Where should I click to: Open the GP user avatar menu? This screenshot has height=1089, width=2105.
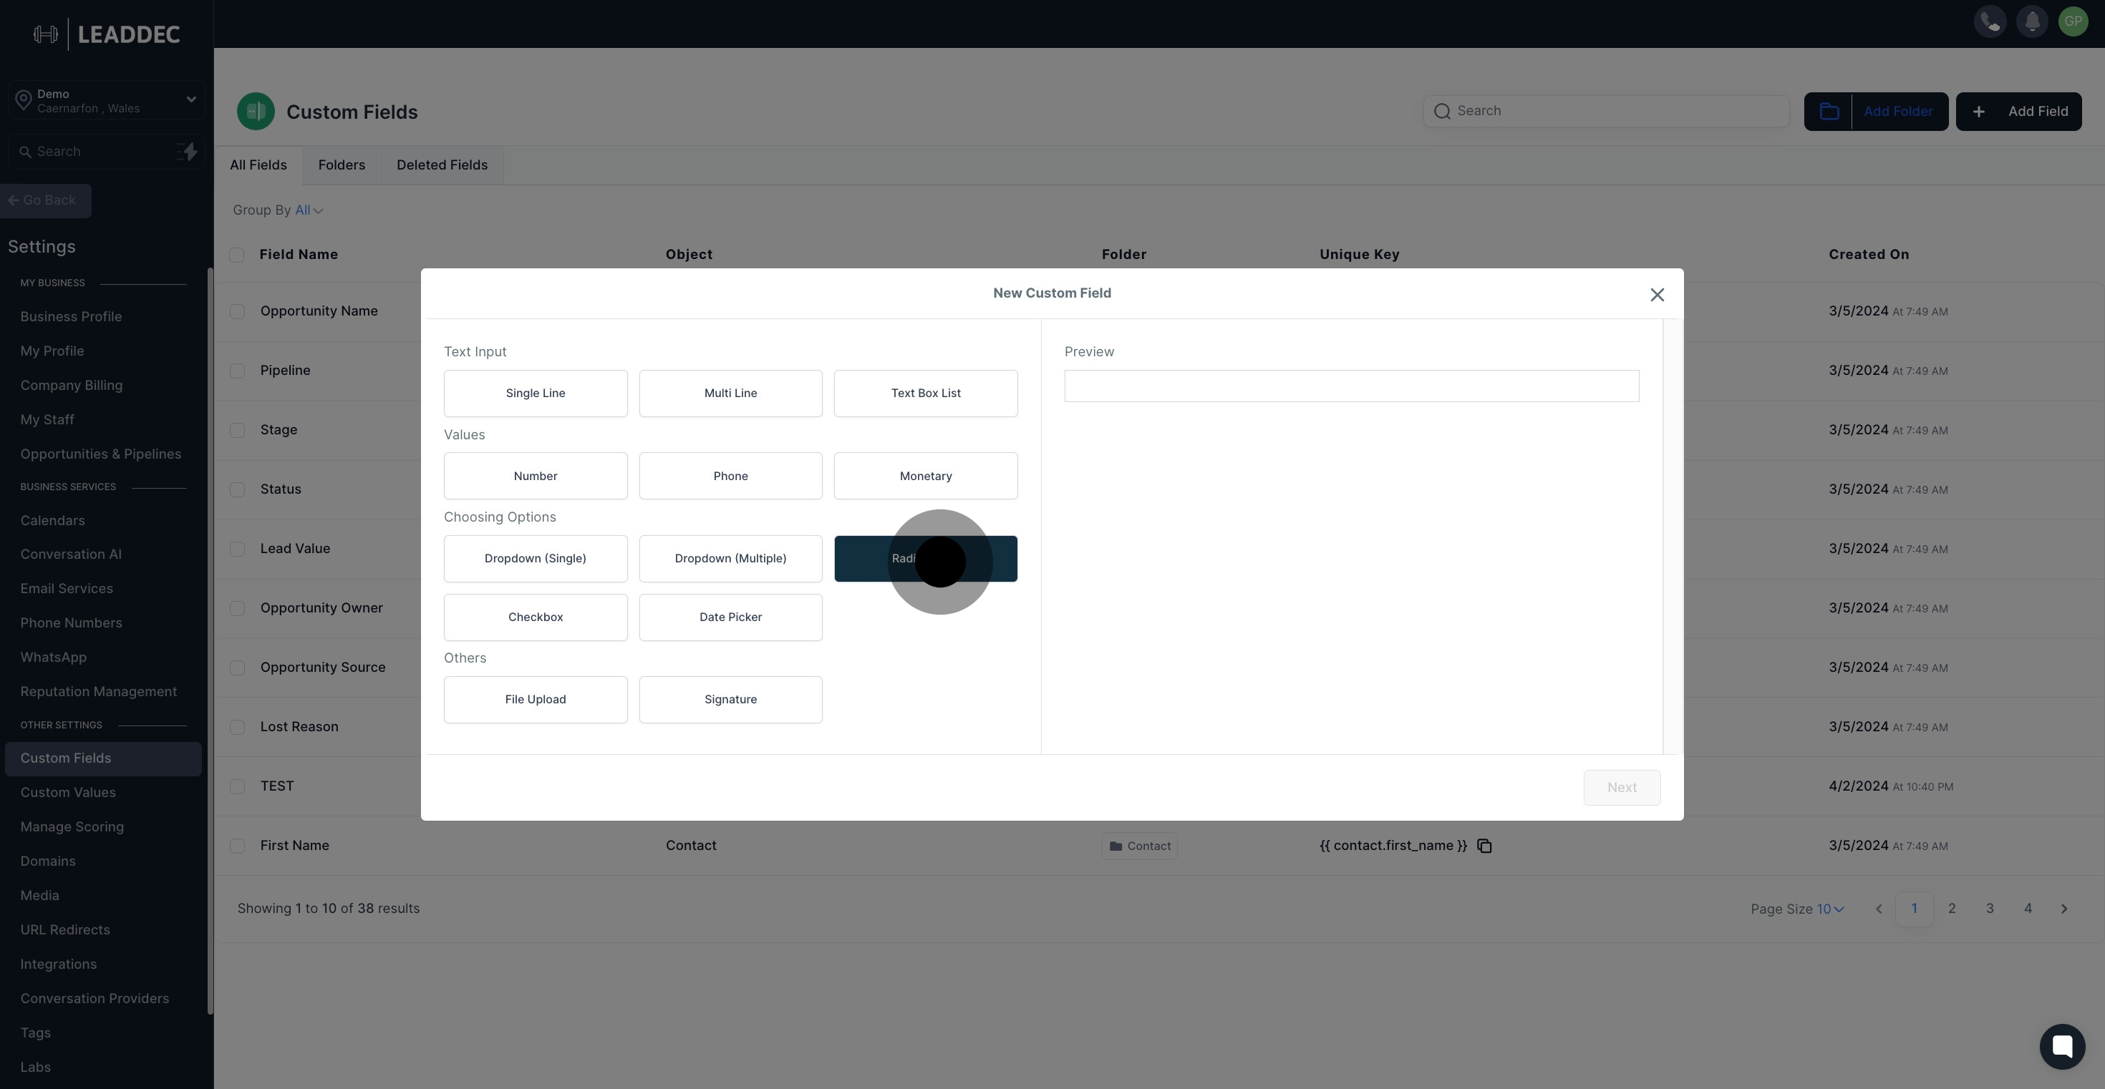2073,21
